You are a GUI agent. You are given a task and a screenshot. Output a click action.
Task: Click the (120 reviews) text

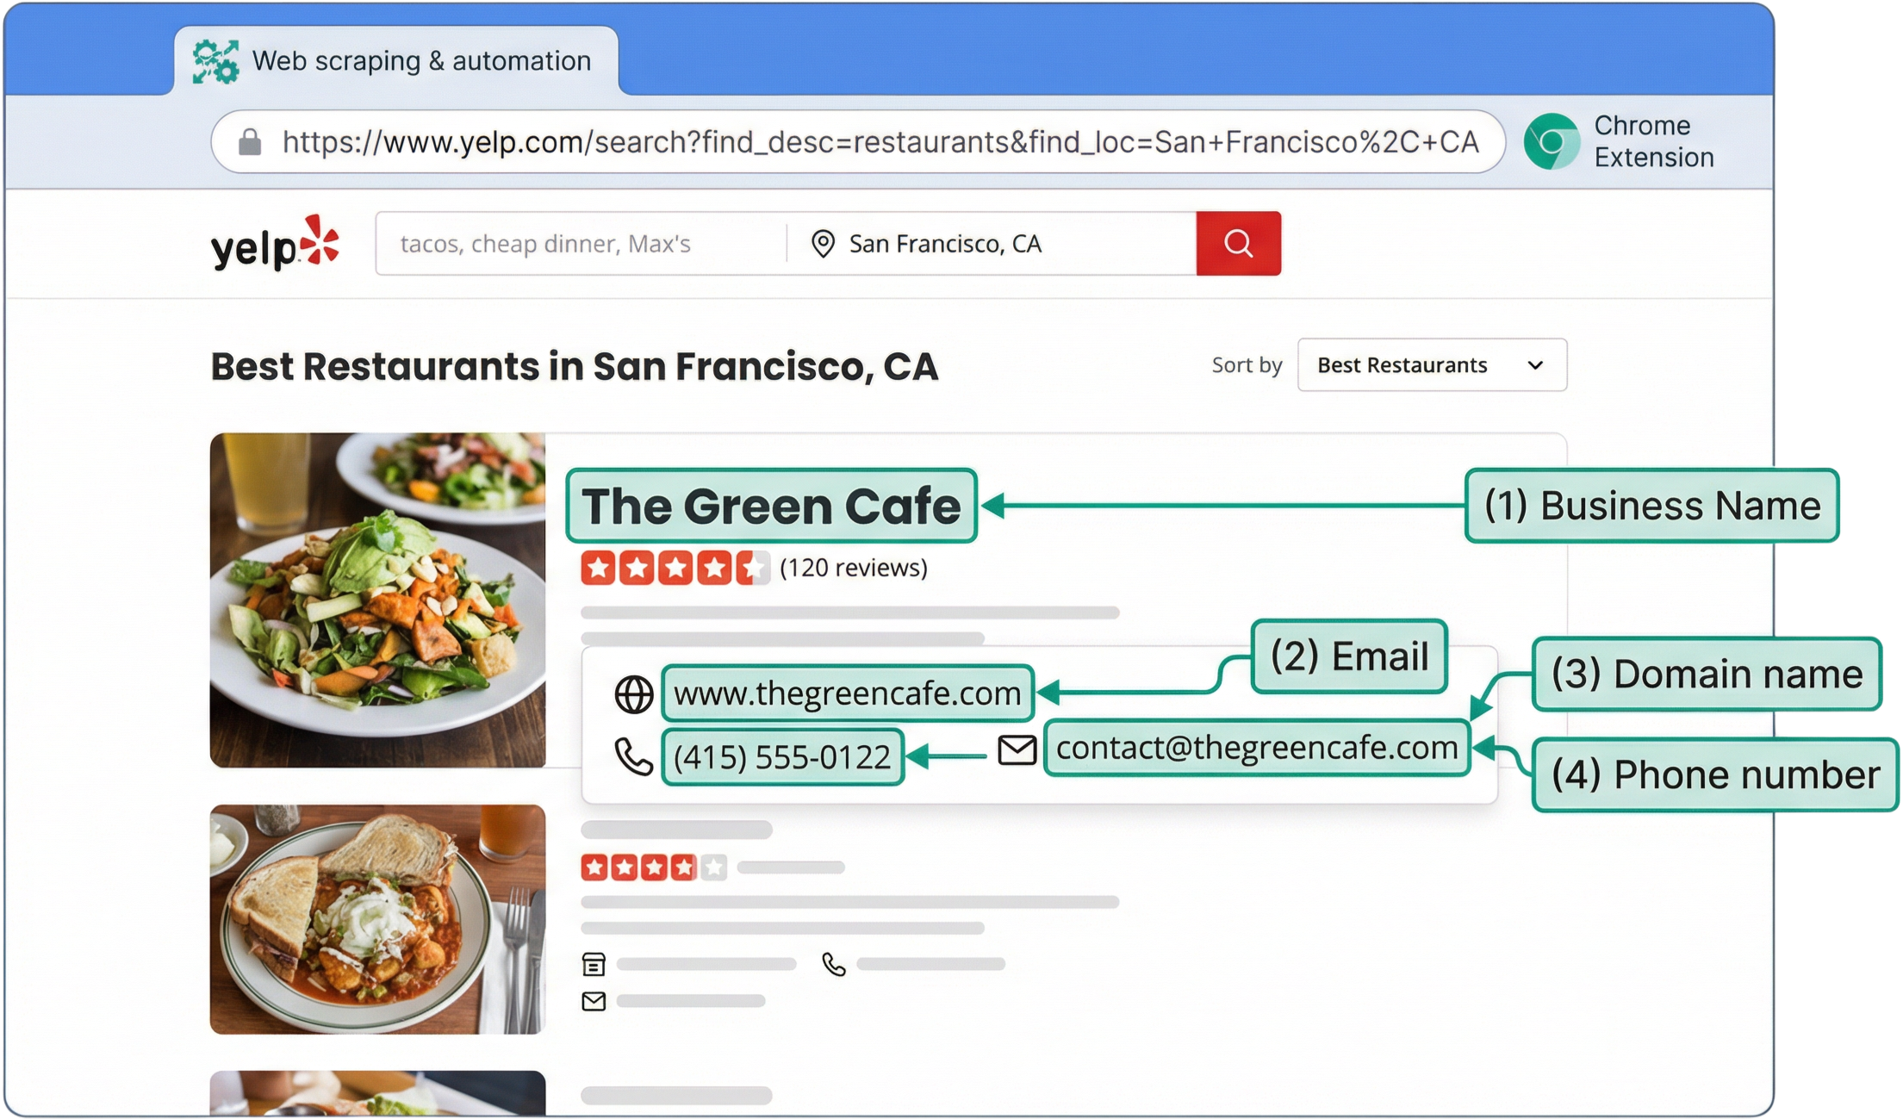(854, 568)
